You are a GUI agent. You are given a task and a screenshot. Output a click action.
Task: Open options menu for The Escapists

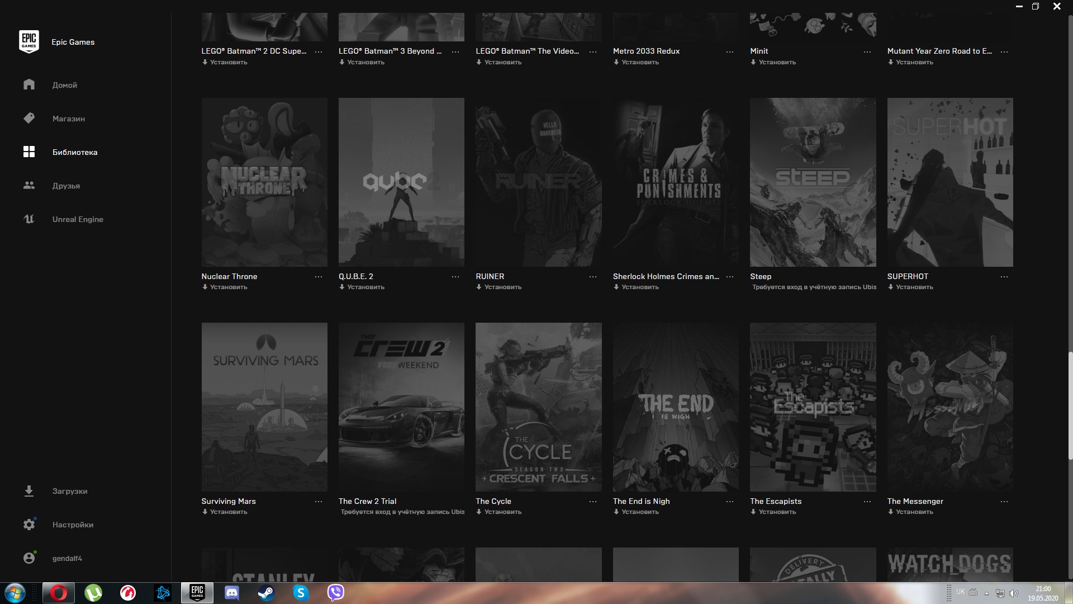[x=867, y=502]
